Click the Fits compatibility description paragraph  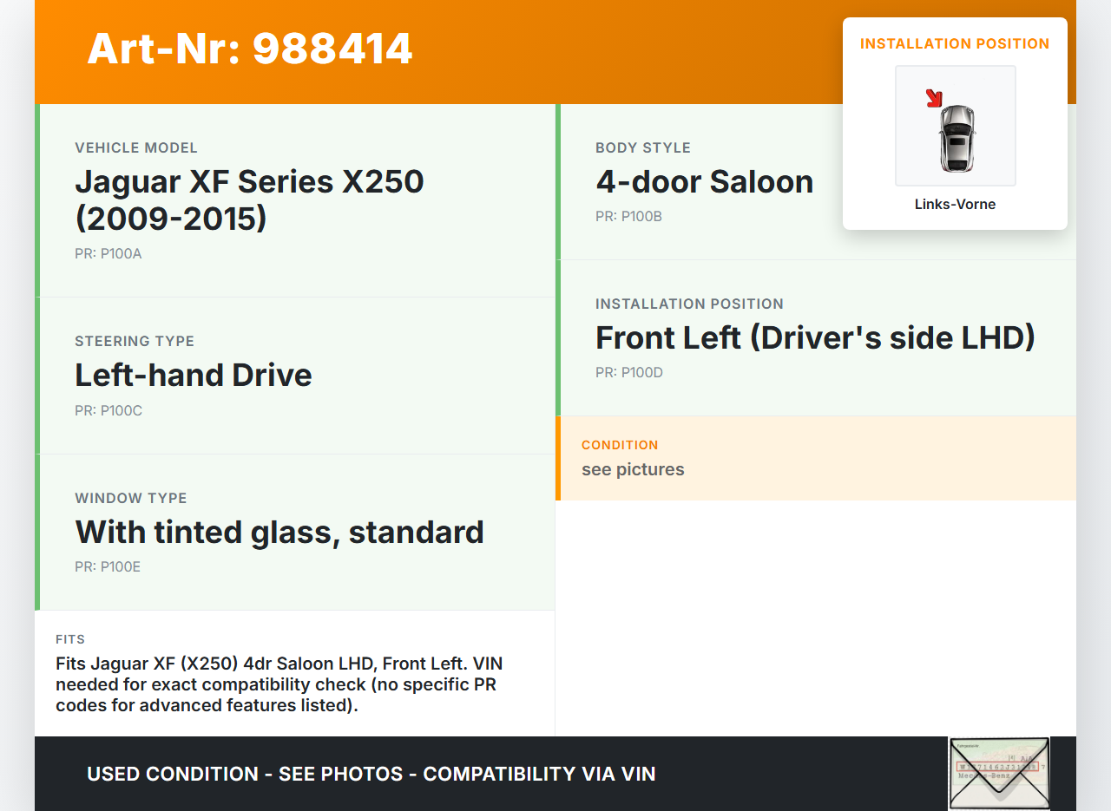click(279, 684)
